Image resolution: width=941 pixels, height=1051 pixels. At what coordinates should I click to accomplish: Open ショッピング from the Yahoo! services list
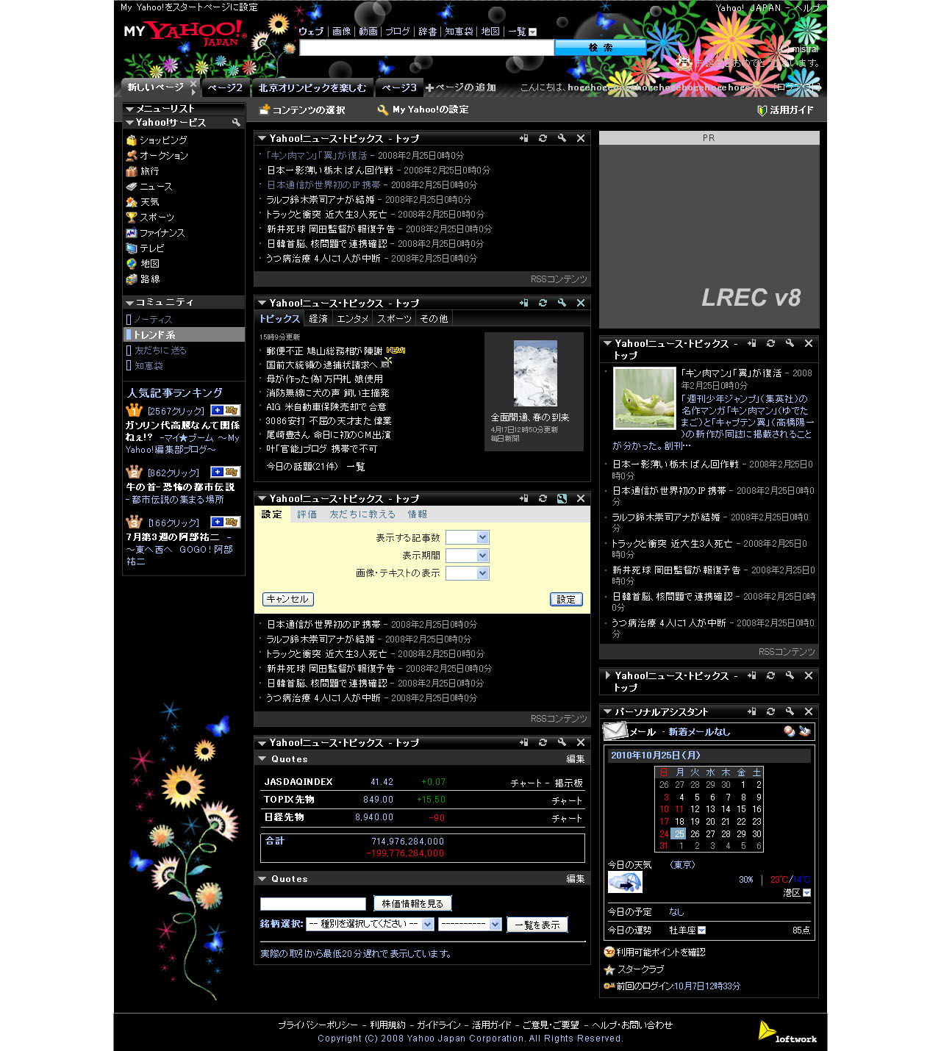pyautogui.click(x=163, y=140)
